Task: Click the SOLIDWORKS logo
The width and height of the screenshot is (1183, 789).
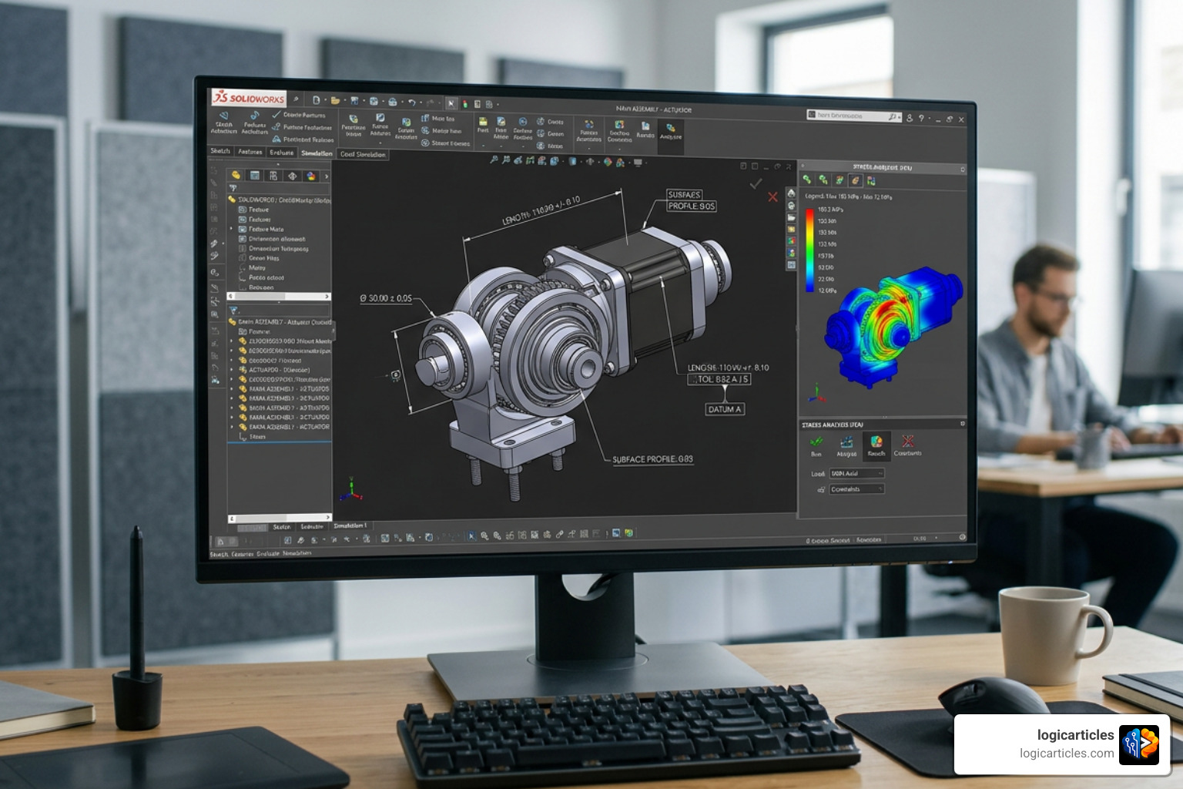Action: [249, 98]
